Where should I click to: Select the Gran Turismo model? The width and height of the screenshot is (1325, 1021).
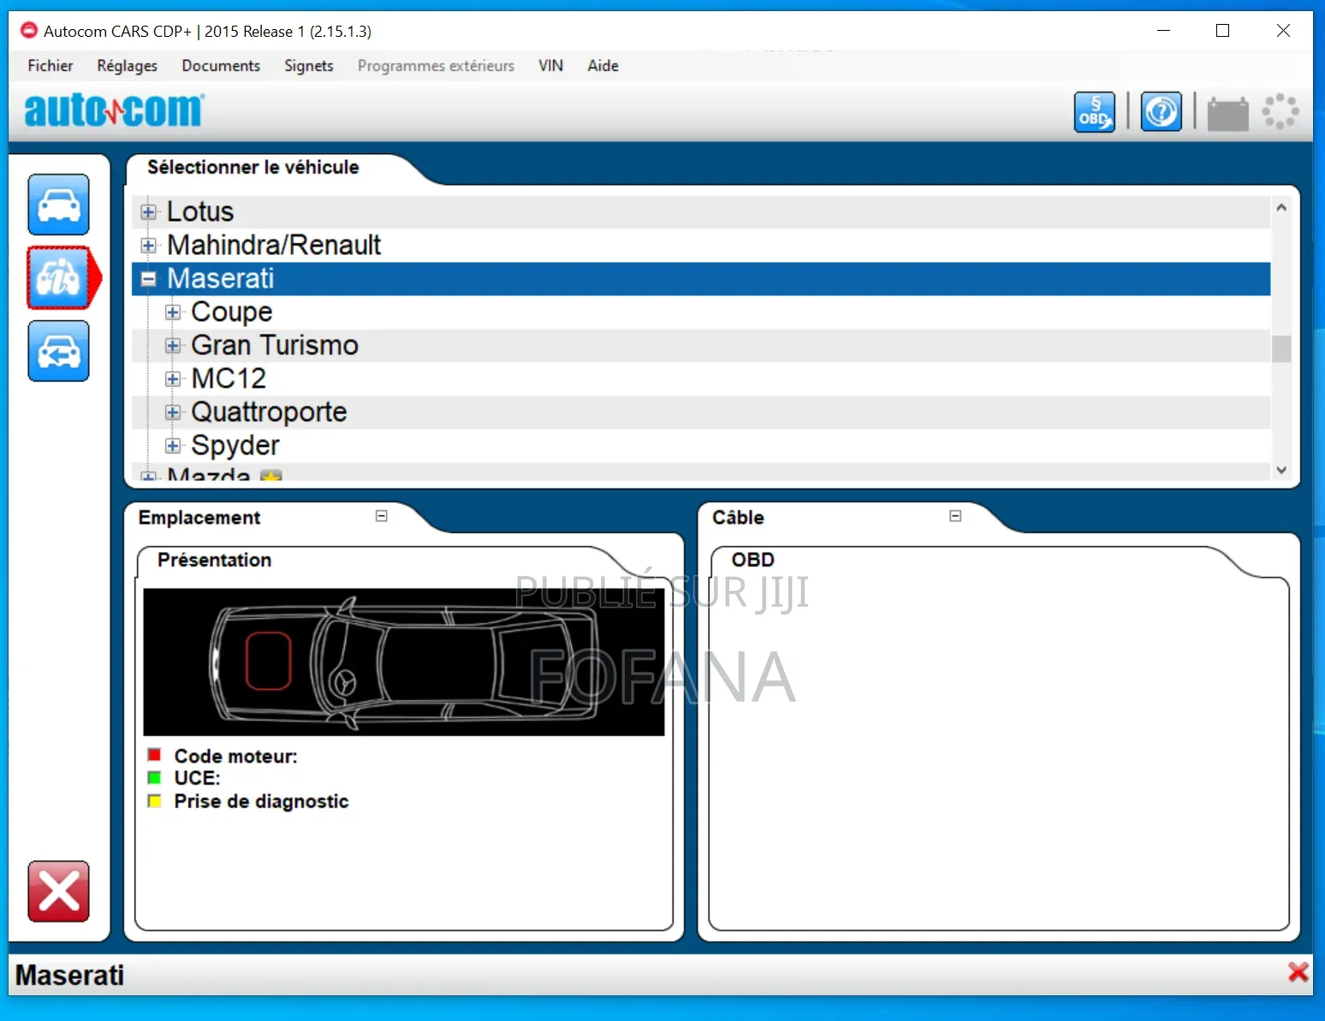click(275, 345)
